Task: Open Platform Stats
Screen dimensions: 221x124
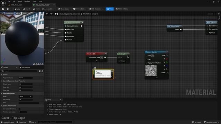Action: coord(122,9)
